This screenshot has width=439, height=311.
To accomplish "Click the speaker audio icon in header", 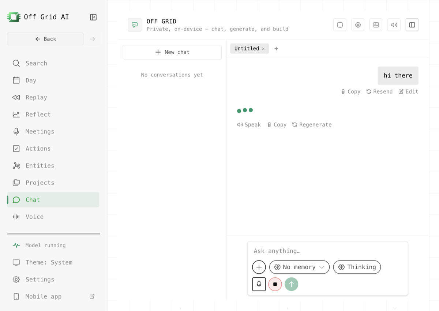I will [394, 25].
